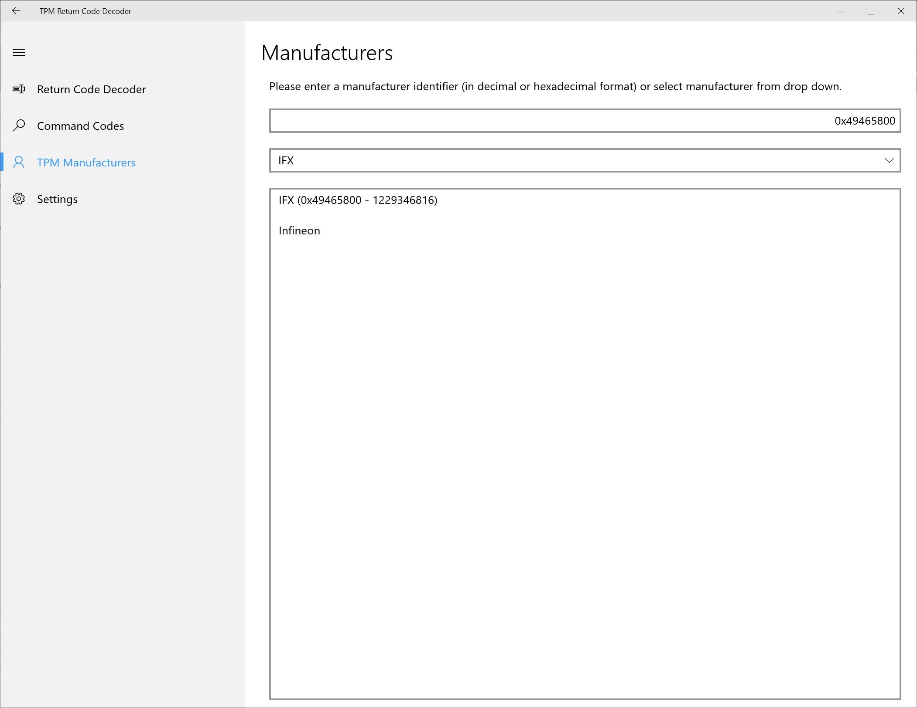This screenshot has width=917, height=708.
Task: Click the TPM Manufacturers person icon
Action: (x=19, y=163)
